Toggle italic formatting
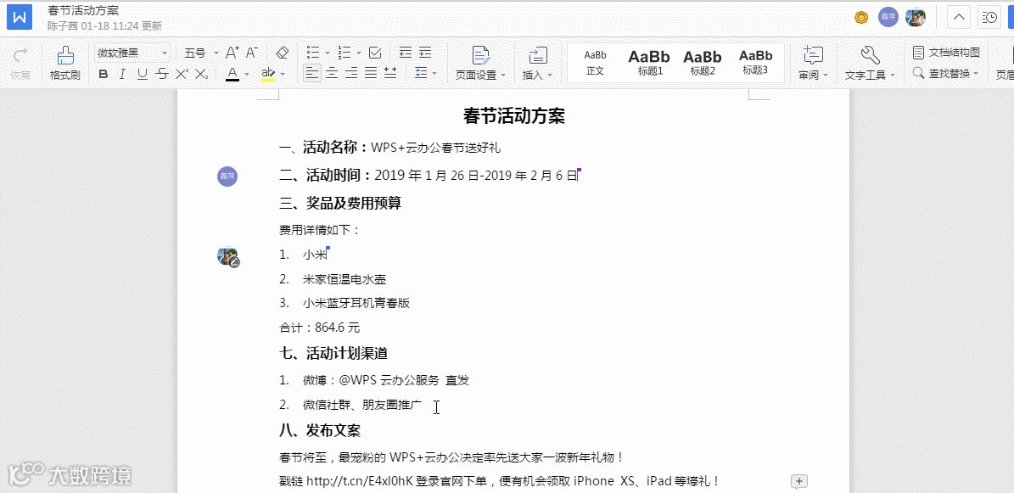This screenshot has width=1014, height=493. click(x=122, y=74)
